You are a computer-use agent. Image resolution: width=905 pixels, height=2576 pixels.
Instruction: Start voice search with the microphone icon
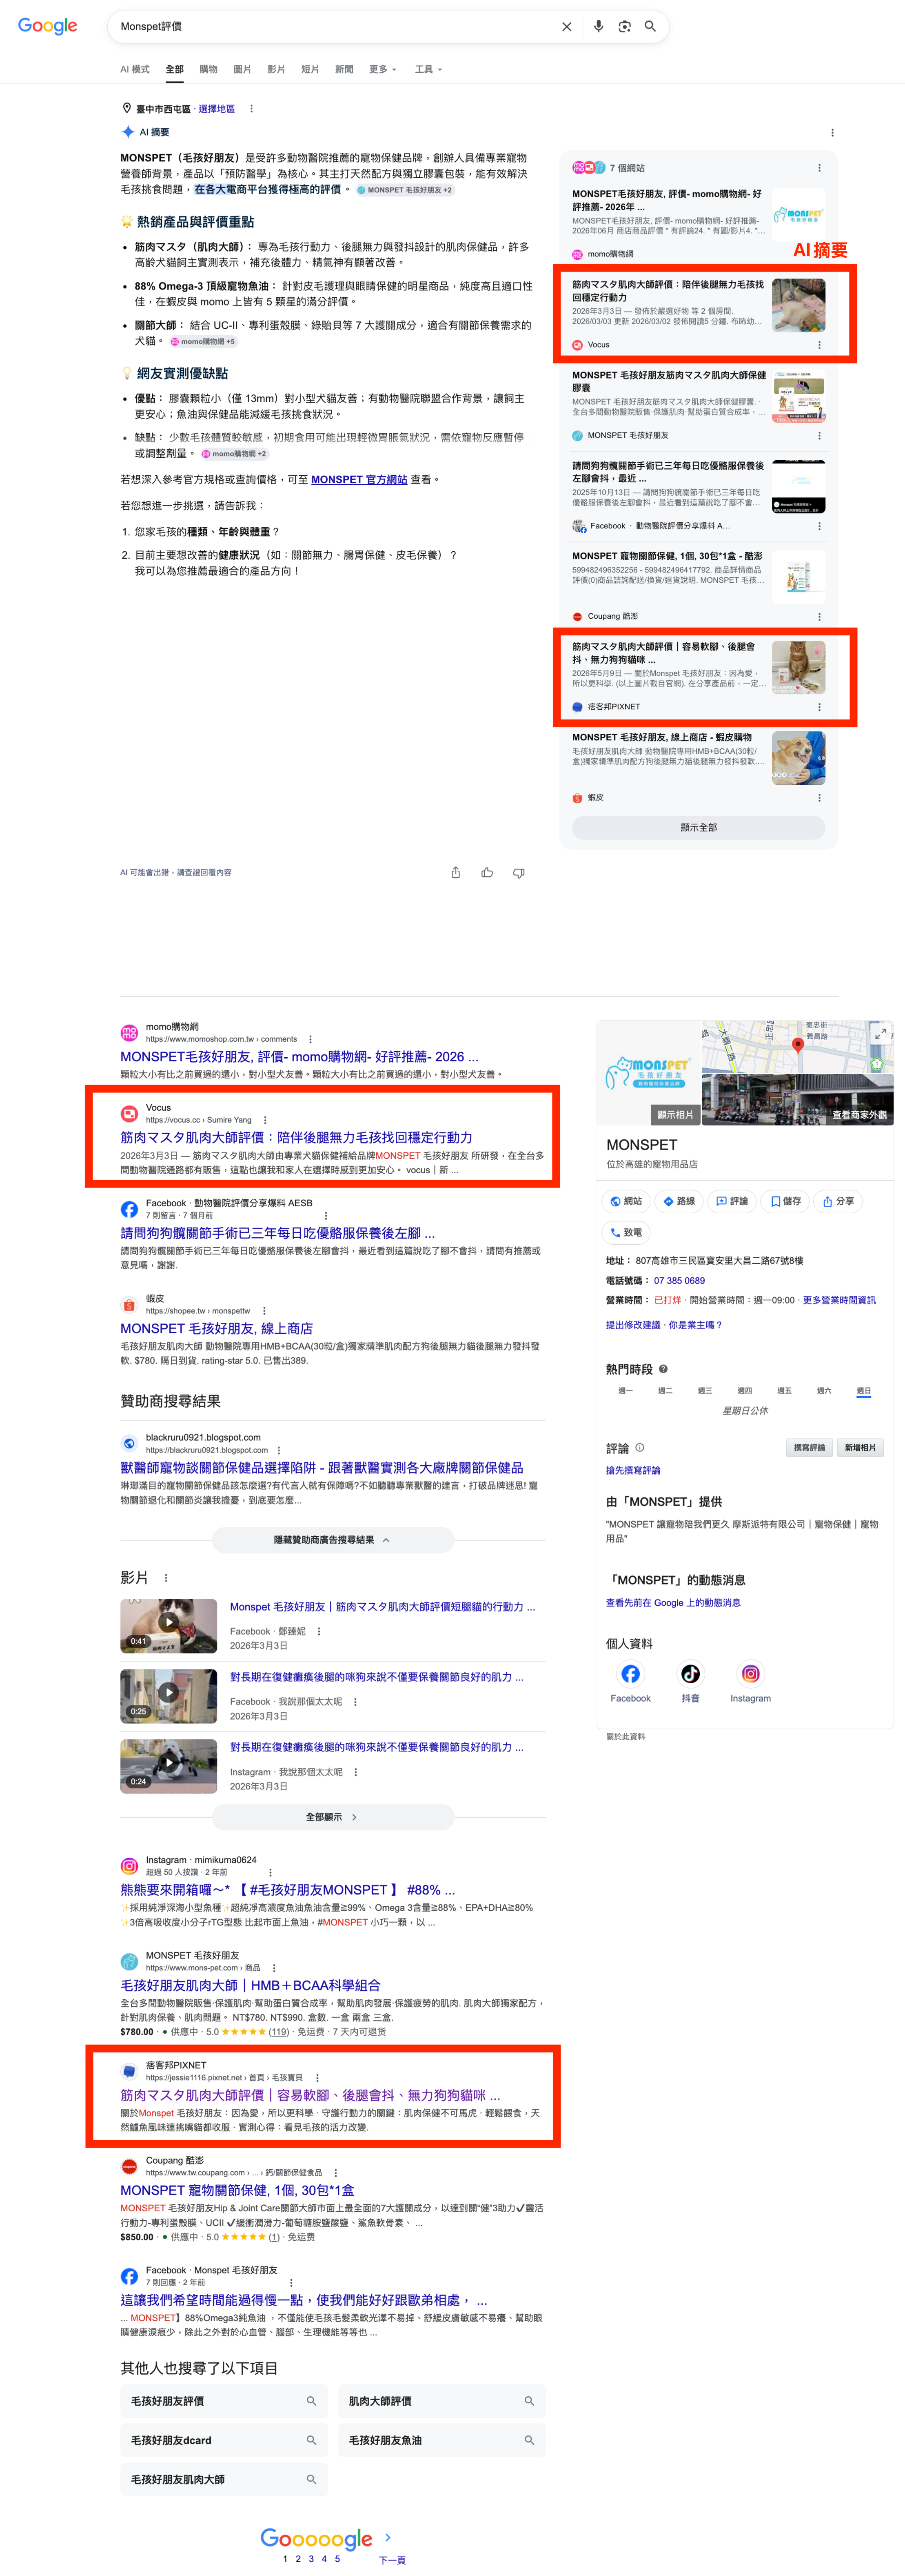tap(598, 27)
